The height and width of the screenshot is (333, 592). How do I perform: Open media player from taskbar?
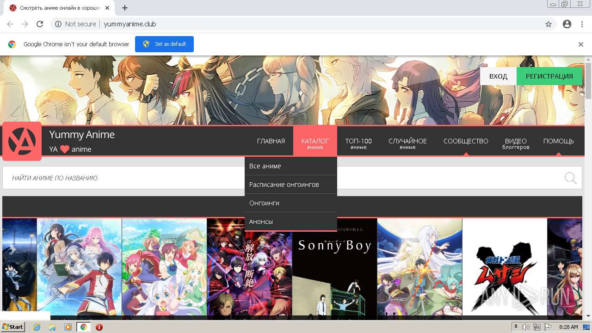68,327
